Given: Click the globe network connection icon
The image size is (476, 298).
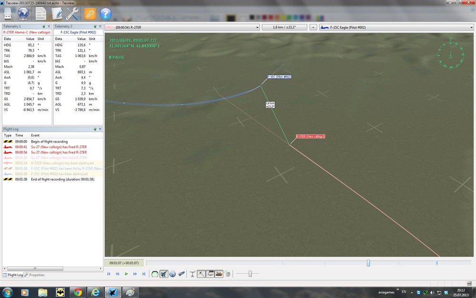Looking at the screenshot, I should click(23, 14).
